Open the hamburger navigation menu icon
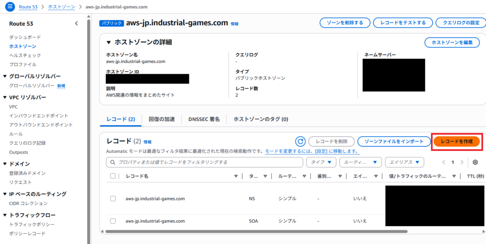 click(x=10, y=7)
